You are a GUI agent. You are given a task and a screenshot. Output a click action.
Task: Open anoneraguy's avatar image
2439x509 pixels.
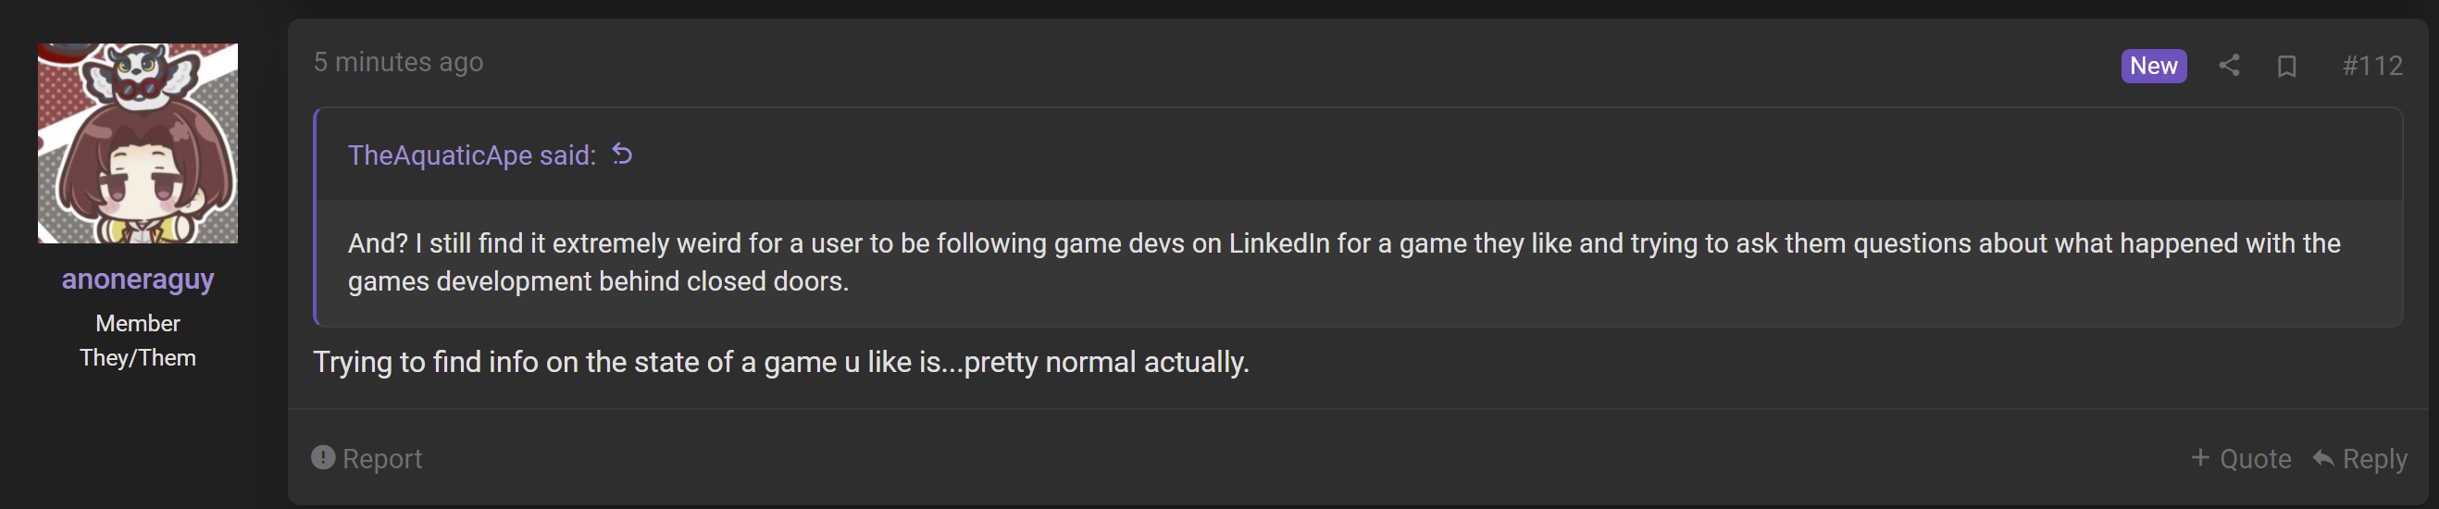137,143
